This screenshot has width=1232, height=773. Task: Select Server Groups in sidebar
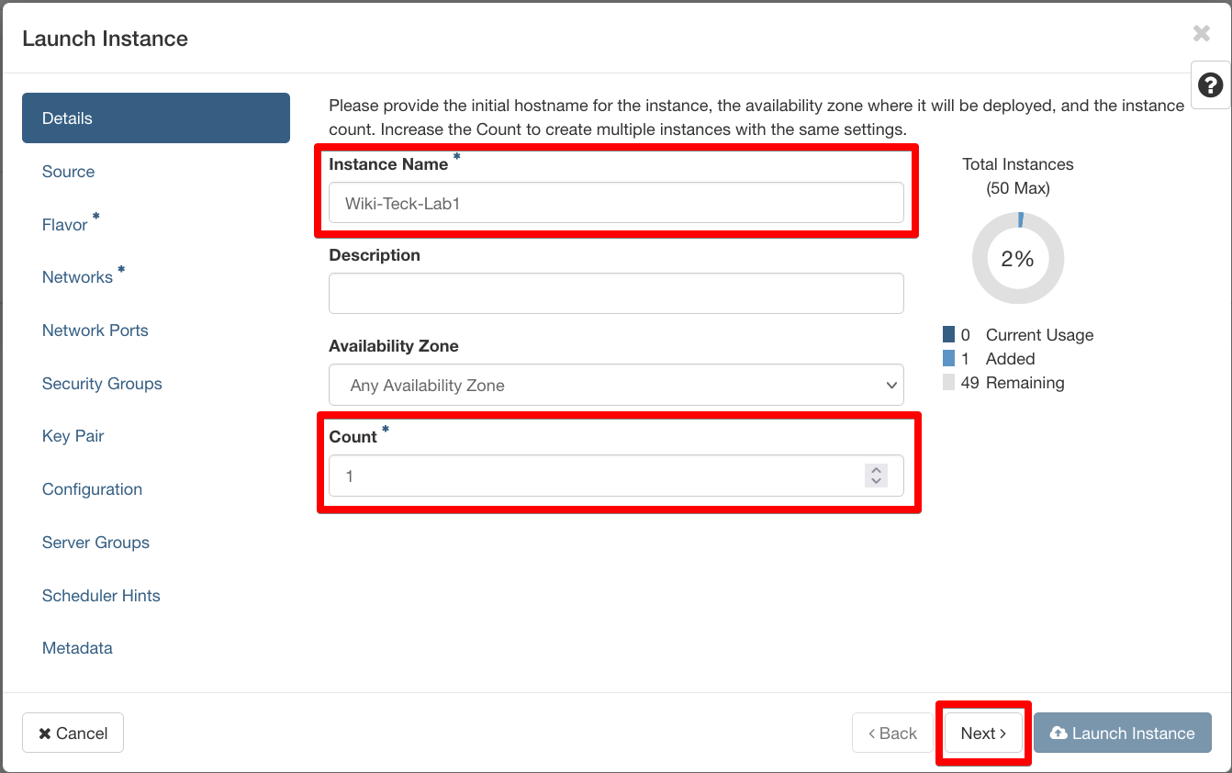(x=95, y=543)
